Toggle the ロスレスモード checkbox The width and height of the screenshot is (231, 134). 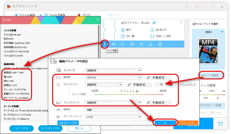(x=177, y=85)
